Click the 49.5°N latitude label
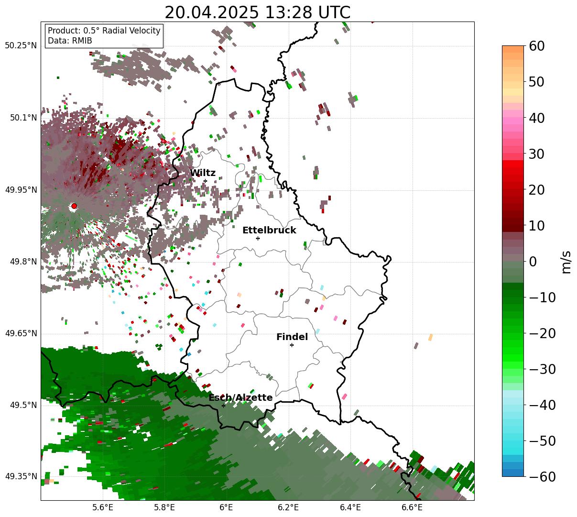 tap(23, 405)
